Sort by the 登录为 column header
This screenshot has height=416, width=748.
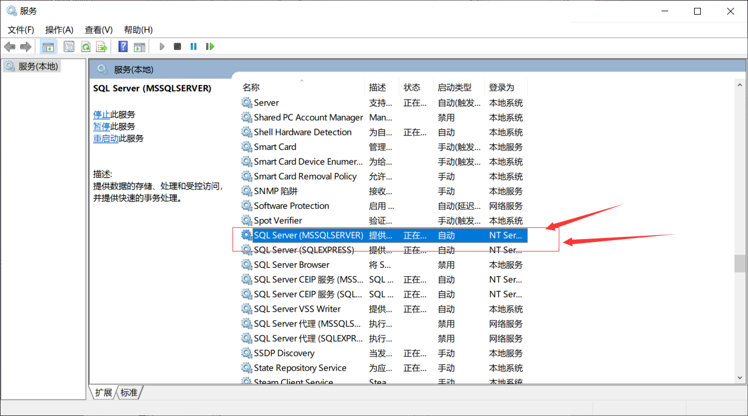[x=506, y=88]
